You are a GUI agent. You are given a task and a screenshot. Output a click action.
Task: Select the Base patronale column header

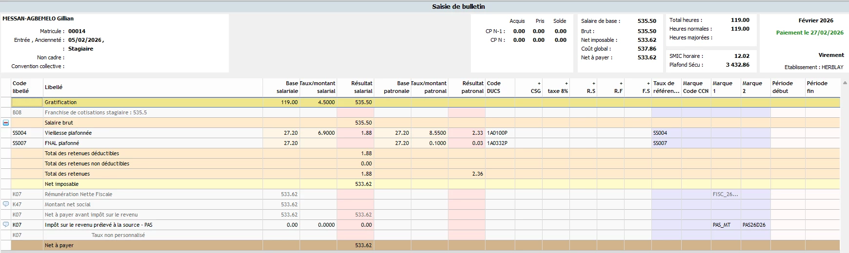[x=392, y=88]
